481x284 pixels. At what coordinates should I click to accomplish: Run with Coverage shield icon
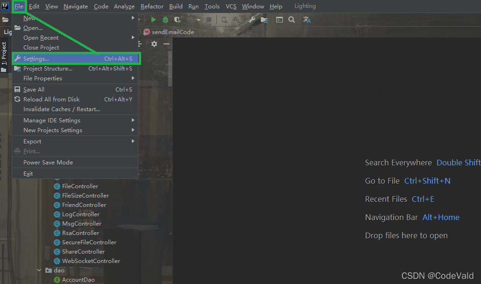pyautogui.click(x=177, y=20)
